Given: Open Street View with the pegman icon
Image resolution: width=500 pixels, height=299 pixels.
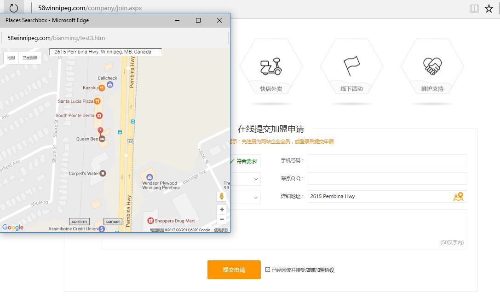Looking at the screenshot, I should (222, 196).
